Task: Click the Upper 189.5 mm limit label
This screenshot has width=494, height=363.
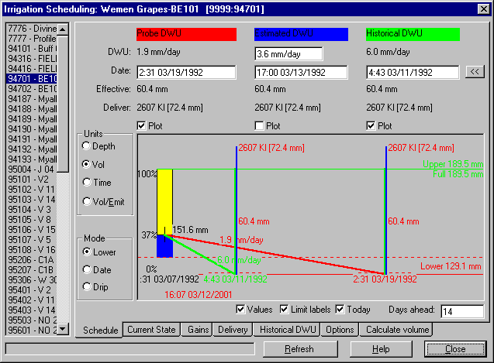Action: click(x=453, y=164)
